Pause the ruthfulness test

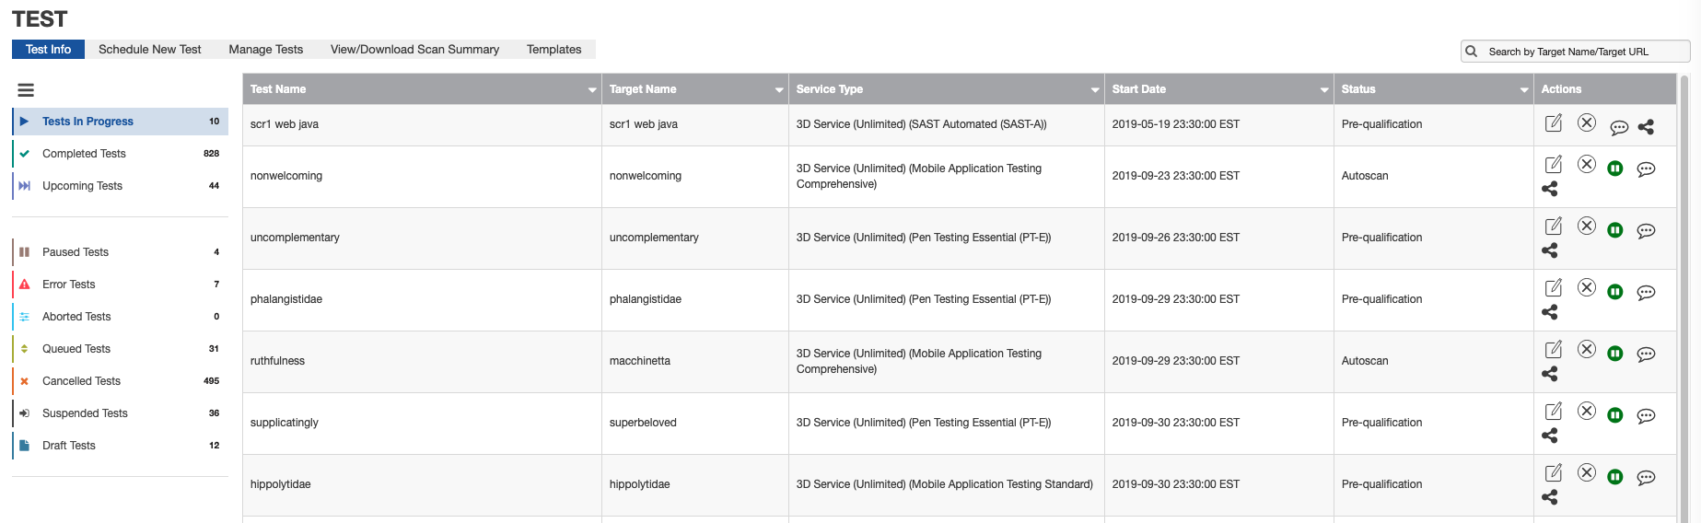pyautogui.click(x=1615, y=354)
